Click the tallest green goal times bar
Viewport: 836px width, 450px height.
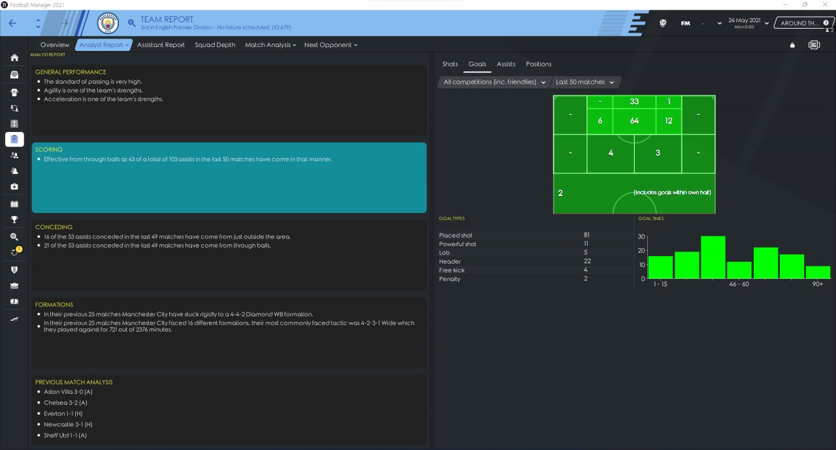click(713, 257)
